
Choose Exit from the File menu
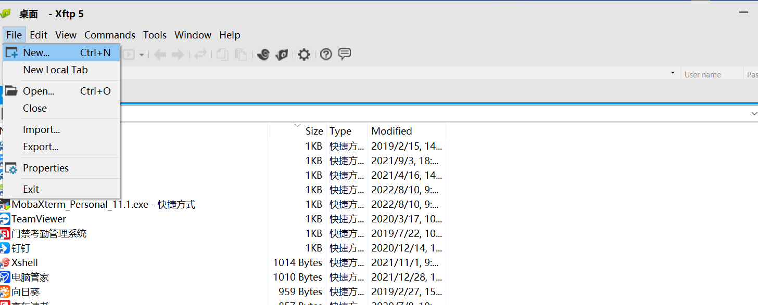click(61, 189)
